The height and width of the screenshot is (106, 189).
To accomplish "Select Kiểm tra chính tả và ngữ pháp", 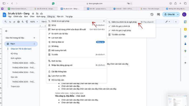I will 131,22.
